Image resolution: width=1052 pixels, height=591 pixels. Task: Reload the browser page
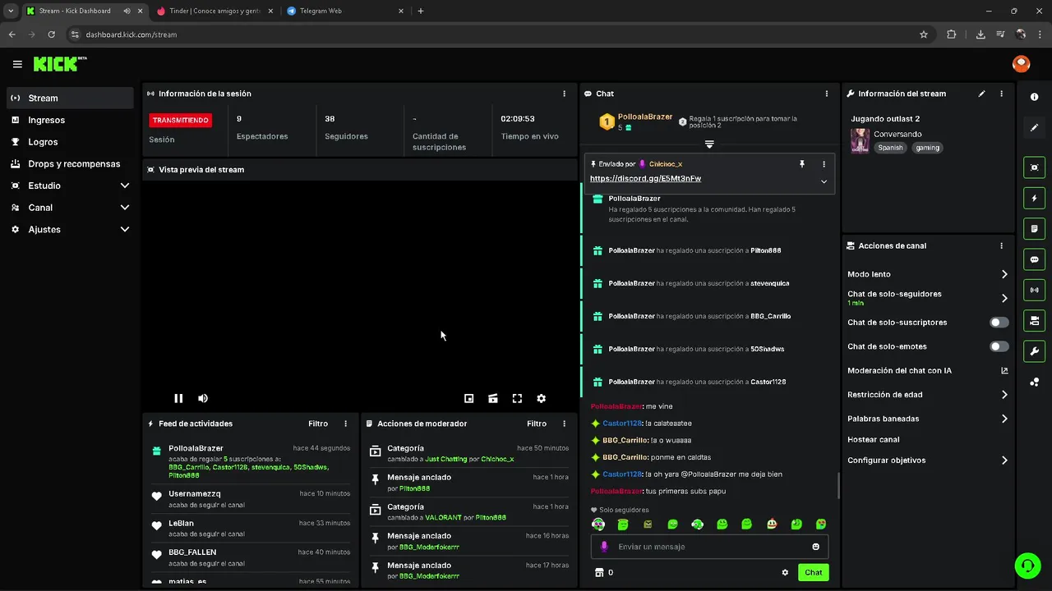pyautogui.click(x=51, y=34)
